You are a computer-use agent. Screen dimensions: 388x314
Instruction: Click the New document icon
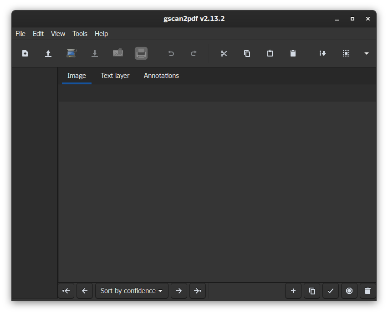(x=25, y=53)
